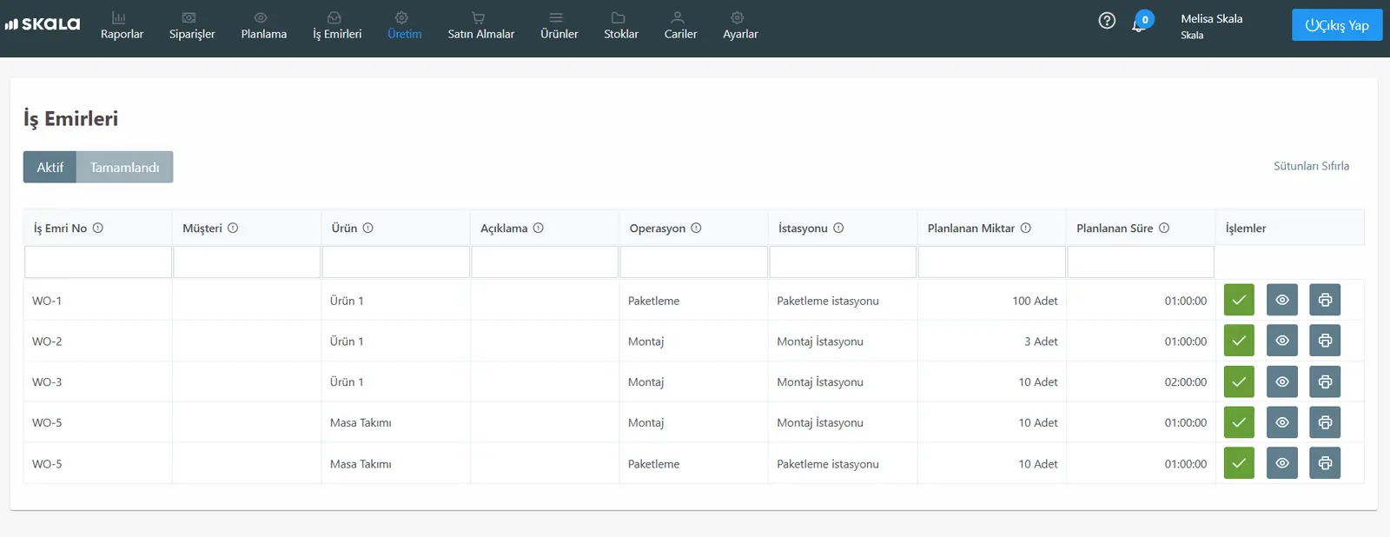1390x537 pixels.
Task: Select the Üretim menu item
Action: 405,26
